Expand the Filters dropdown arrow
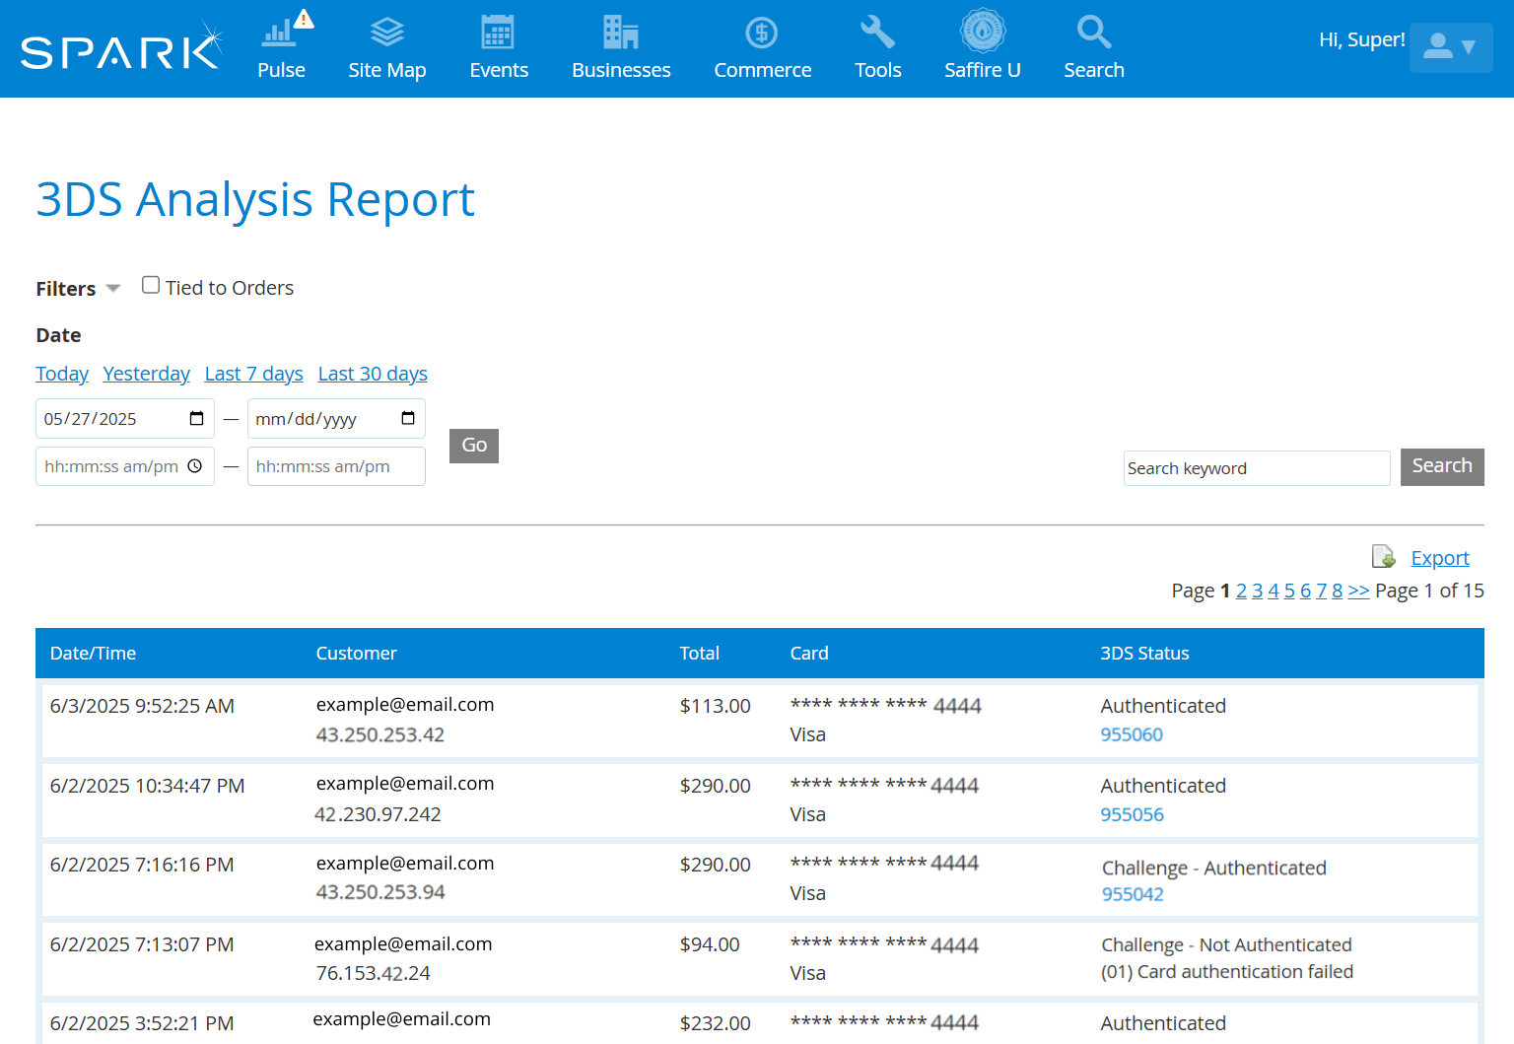This screenshot has width=1514, height=1044. tap(113, 289)
